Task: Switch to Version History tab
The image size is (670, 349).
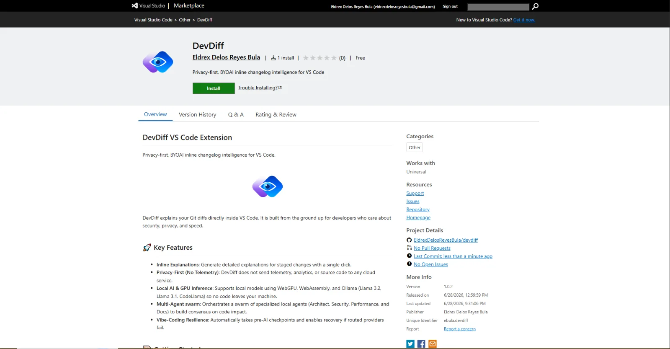Action: [197, 114]
